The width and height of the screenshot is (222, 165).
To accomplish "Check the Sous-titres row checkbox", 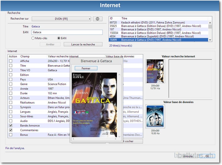I will point(11,116).
